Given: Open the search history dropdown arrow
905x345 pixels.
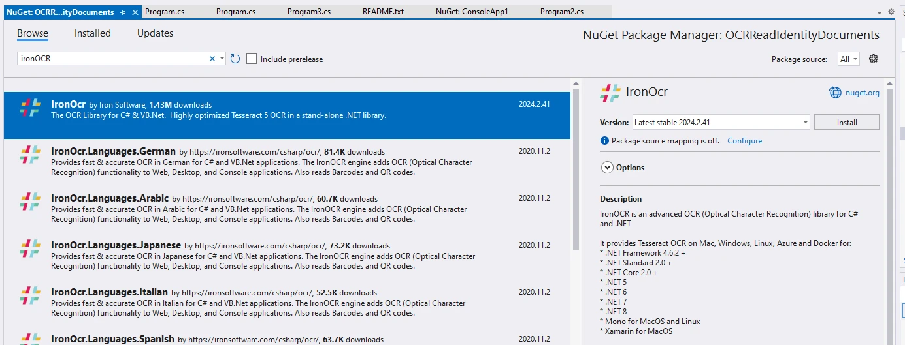Looking at the screenshot, I should [222, 59].
